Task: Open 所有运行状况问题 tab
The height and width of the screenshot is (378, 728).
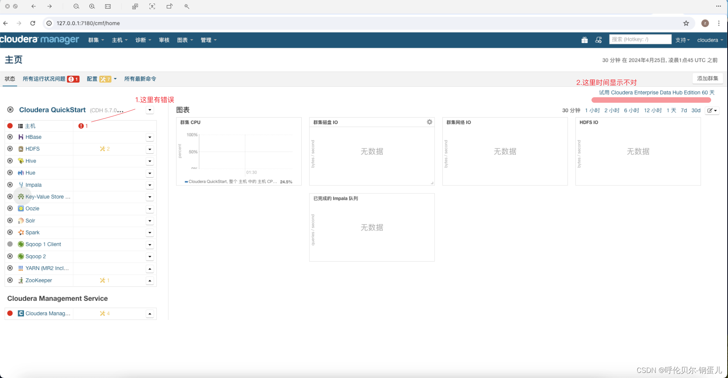Action: [x=51, y=79]
